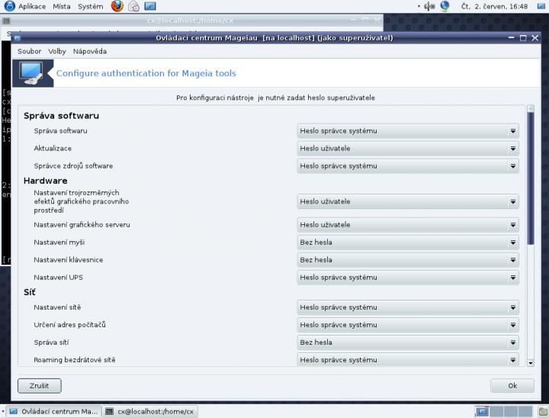Screen dimensions: 549x418
Task: Open the Místa menu
Action: [x=62, y=6]
